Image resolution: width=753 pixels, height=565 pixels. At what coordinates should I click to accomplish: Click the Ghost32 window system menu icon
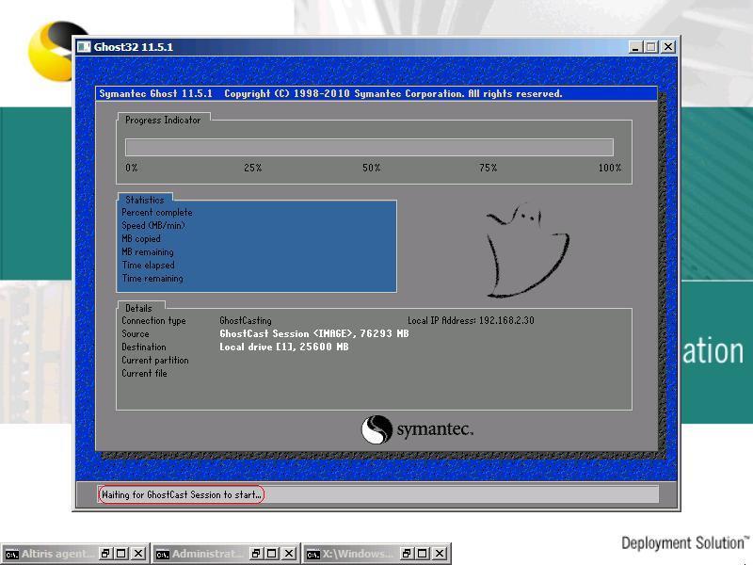(x=84, y=47)
